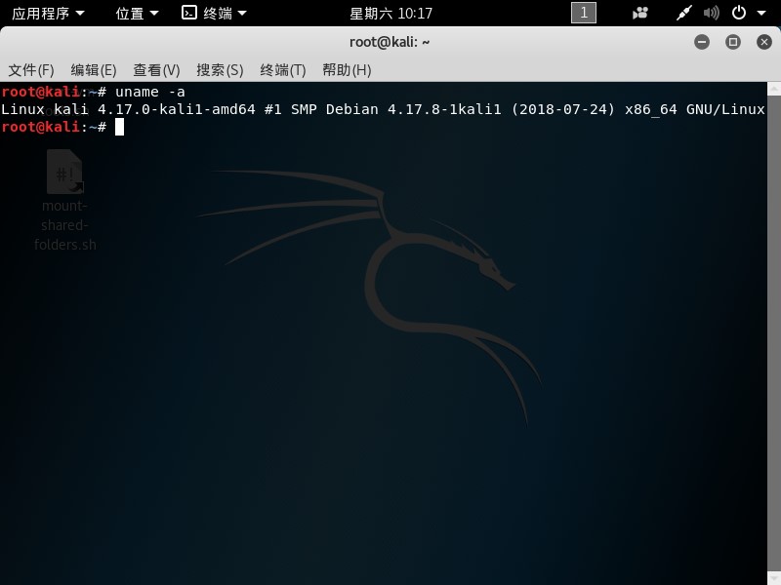This screenshot has height=585, width=781.
Task: Click the volume speaker icon
Action: (711, 13)
